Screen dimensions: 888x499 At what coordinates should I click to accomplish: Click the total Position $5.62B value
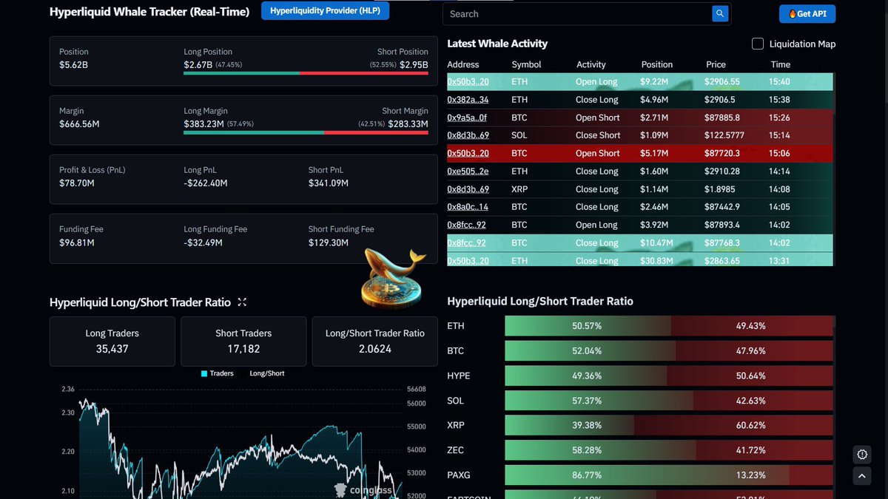tap(73, 65)
